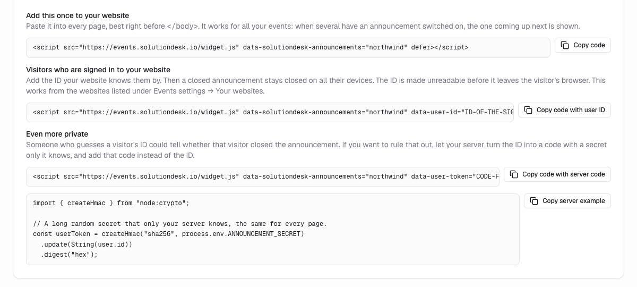Viewport: 637px width, 287px height.
Task: Click Copy code with server code button
Action: click(557, 174)
